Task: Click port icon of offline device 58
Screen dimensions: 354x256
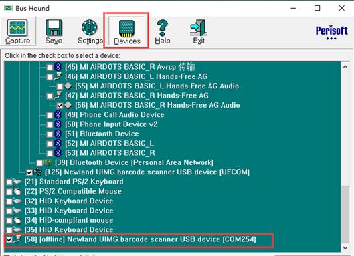Action: coord(17,239)
